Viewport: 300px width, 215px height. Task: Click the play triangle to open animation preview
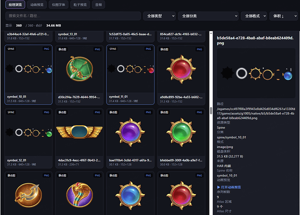click(x=219, y=187)
